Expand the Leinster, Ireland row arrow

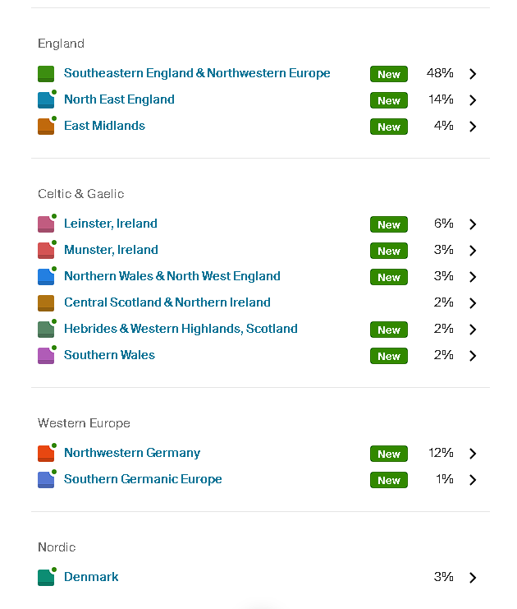pos(473,224)
